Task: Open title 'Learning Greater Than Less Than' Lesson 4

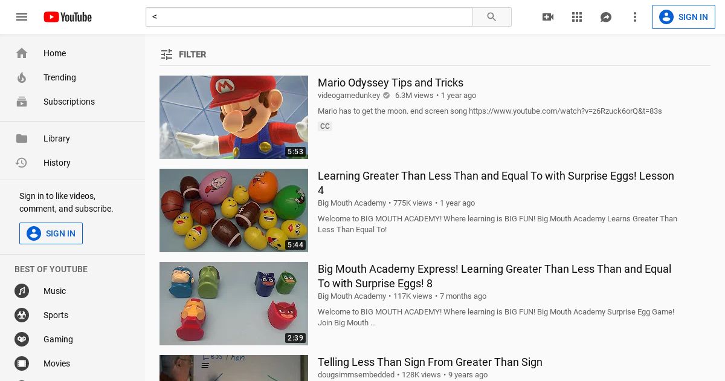Action: 495,183
